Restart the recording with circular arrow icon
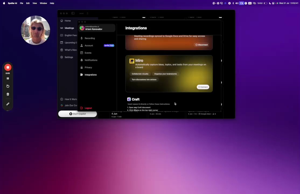The height and width of the screenshot is (194, 300). coord(8,86)
